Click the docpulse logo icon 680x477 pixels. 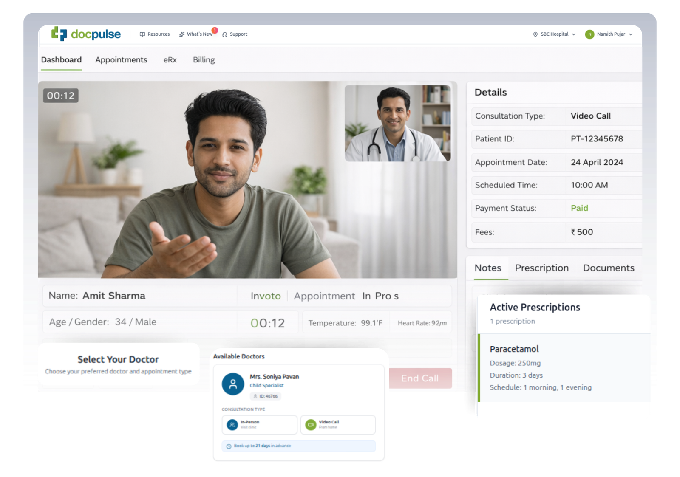coord(59,34)
